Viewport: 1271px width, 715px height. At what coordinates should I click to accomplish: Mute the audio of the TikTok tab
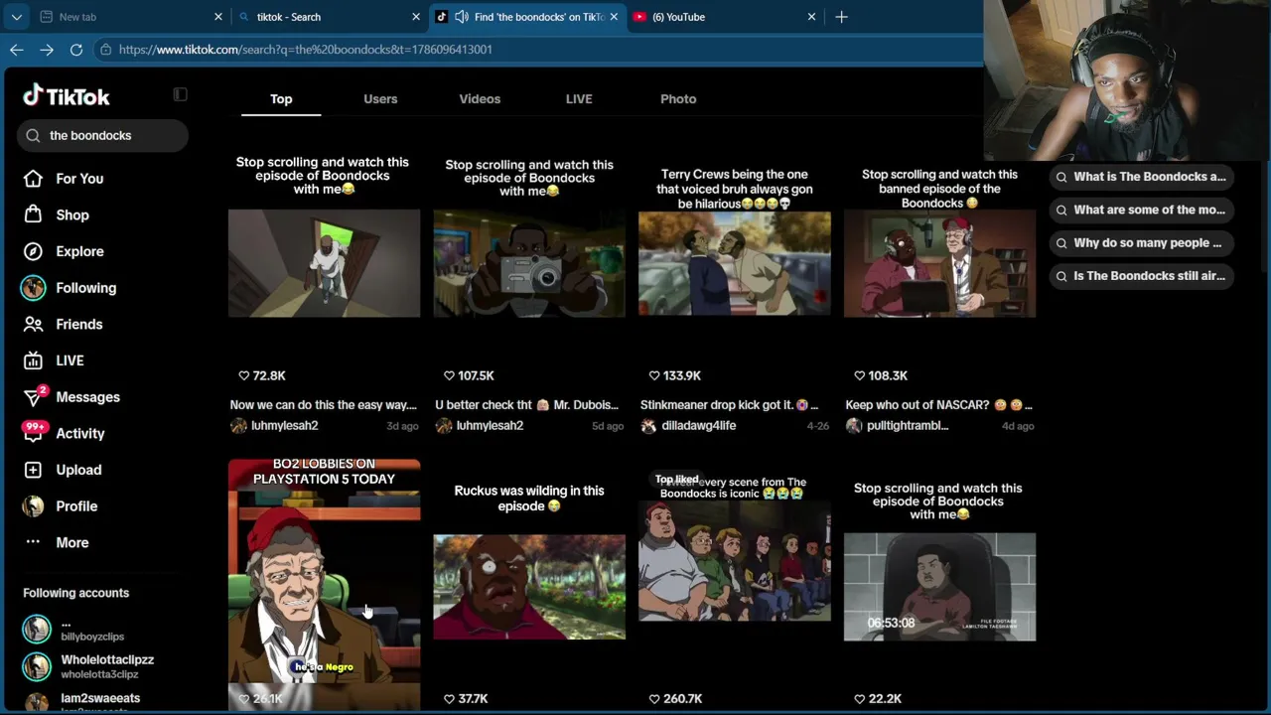point(461,17)
